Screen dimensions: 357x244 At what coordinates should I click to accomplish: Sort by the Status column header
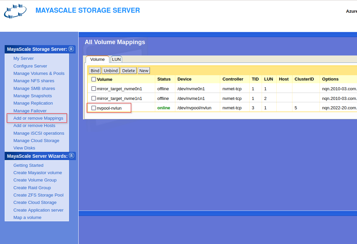tap(164, 79)
